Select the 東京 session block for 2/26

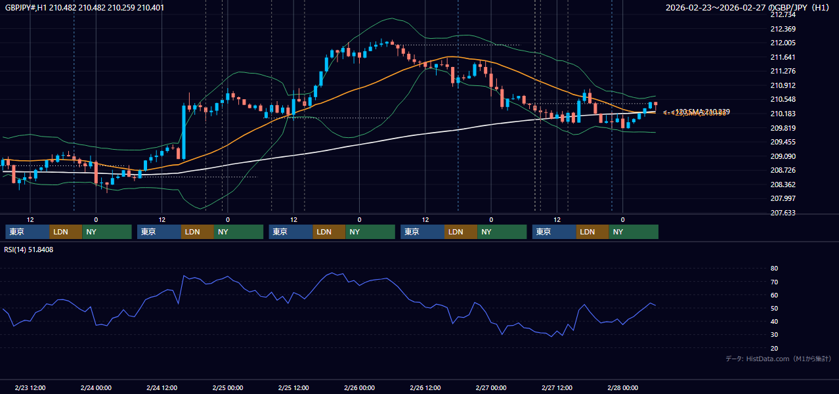click(422, 232)
